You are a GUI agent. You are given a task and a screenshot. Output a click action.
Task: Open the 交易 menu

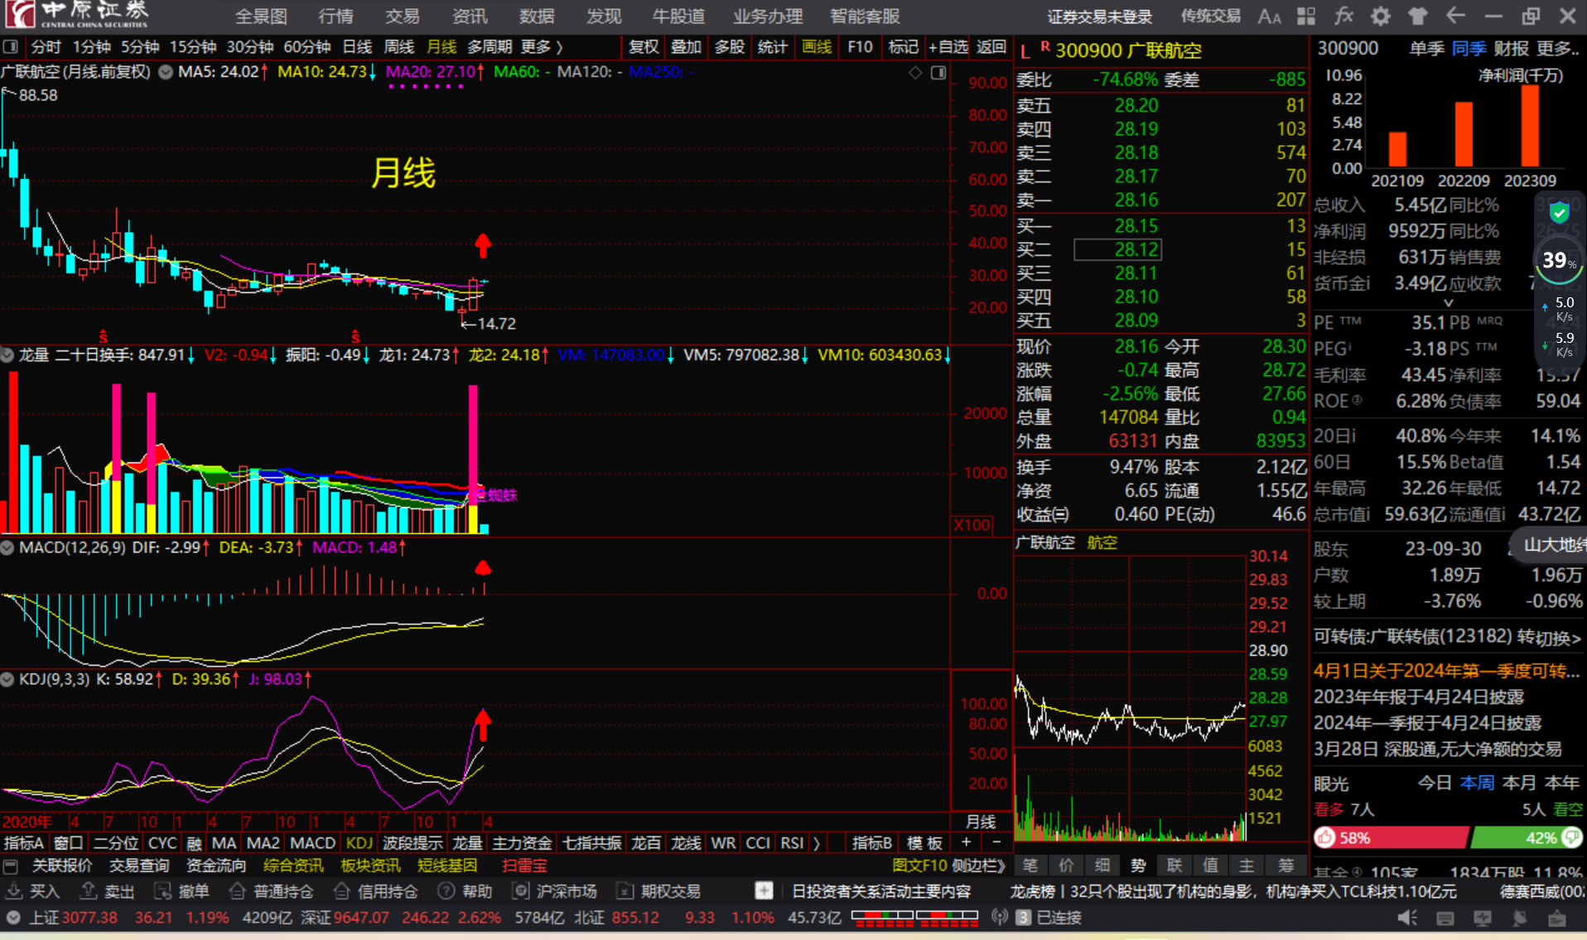tap(403, 17)
